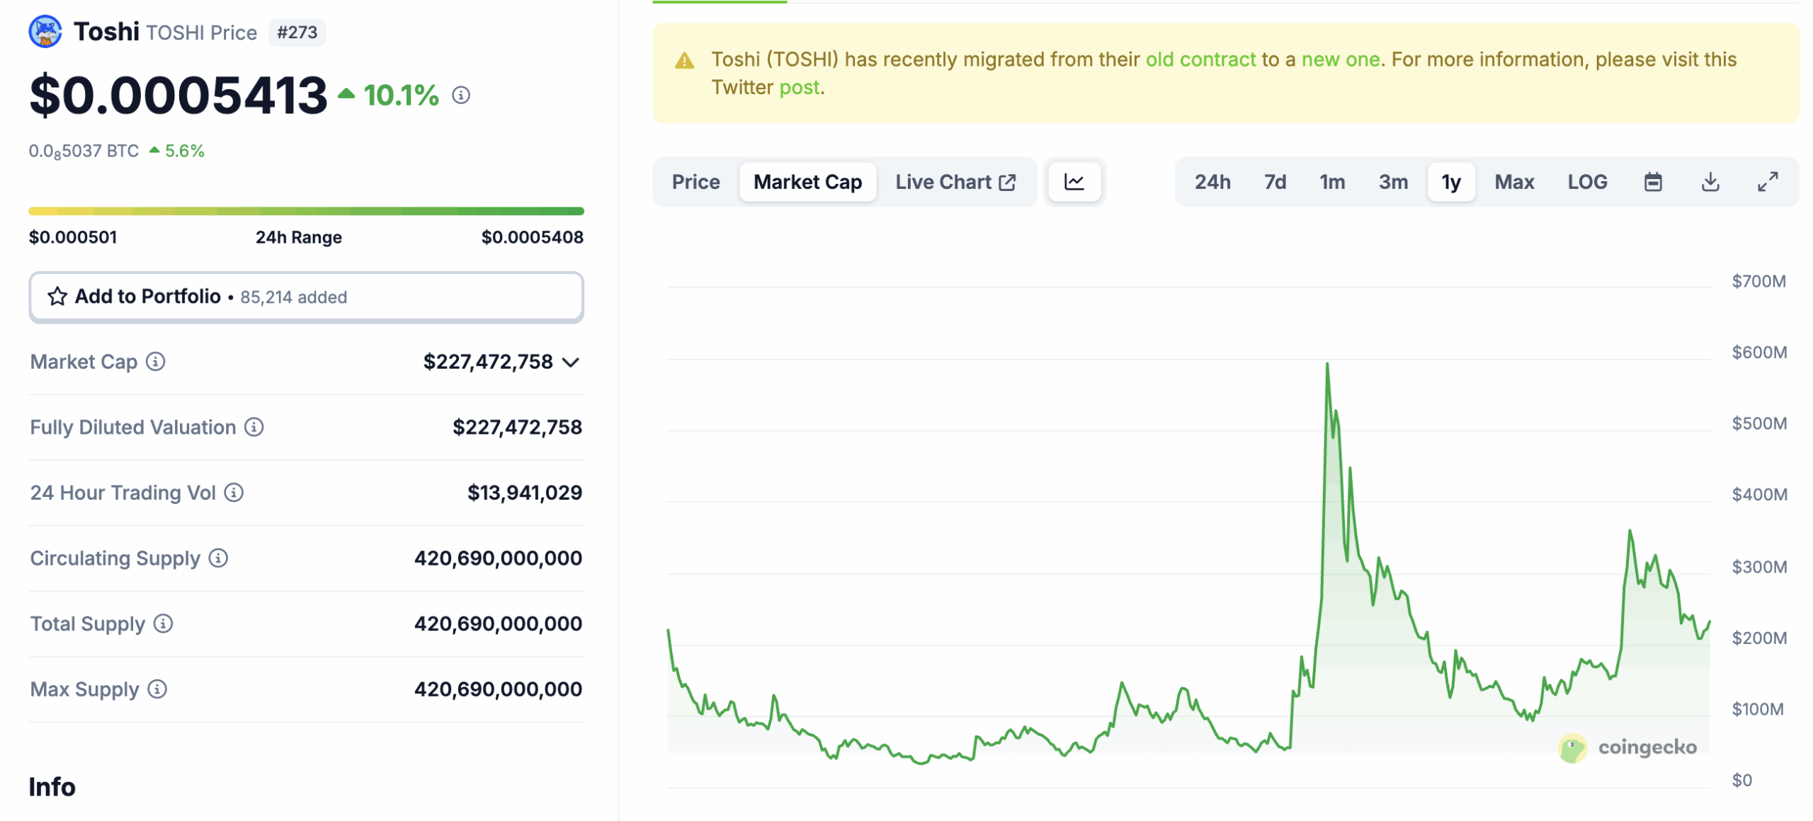Click the external link icon on Live Chart

tap(1007, 183)
